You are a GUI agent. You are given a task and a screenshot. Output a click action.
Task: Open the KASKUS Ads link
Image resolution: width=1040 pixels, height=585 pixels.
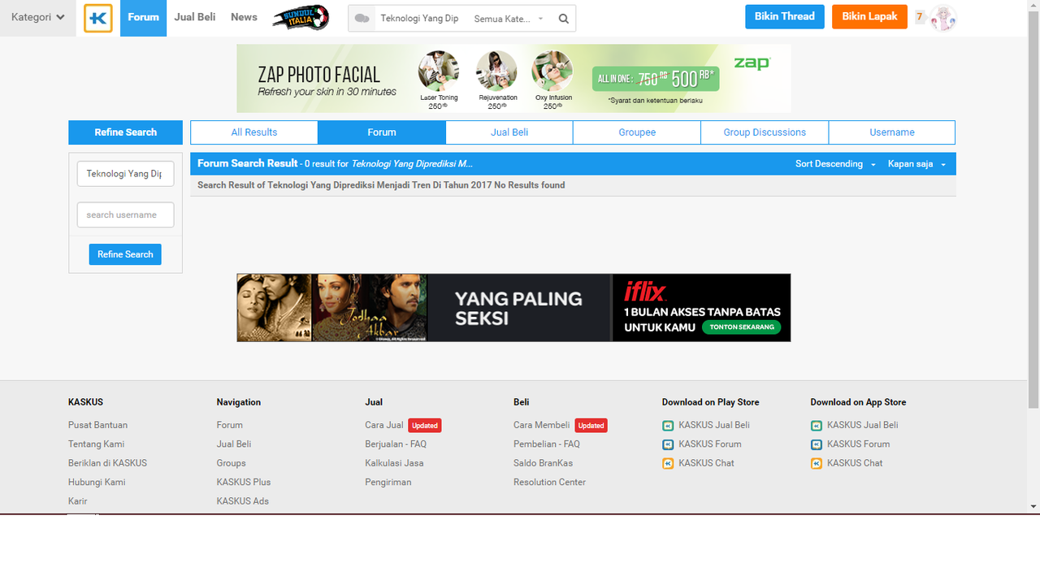click(x=242, y=501)
